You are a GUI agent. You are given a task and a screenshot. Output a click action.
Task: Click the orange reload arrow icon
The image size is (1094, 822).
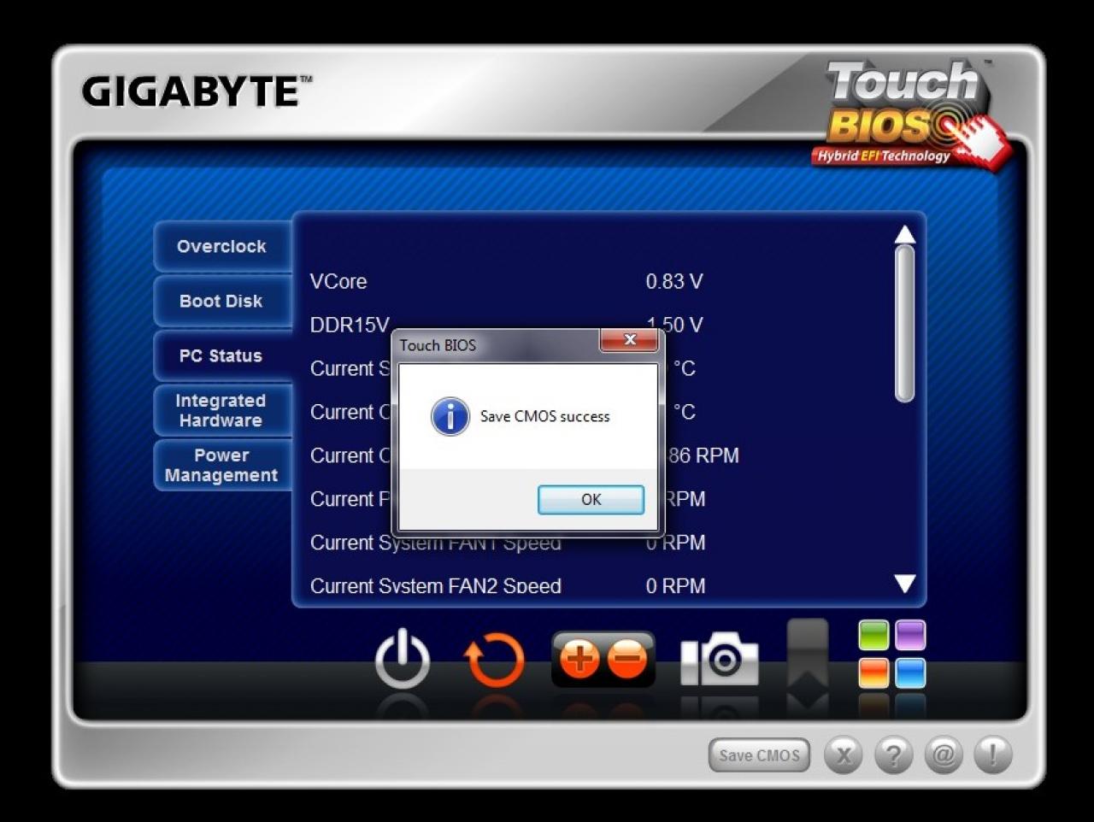(494, 660)
